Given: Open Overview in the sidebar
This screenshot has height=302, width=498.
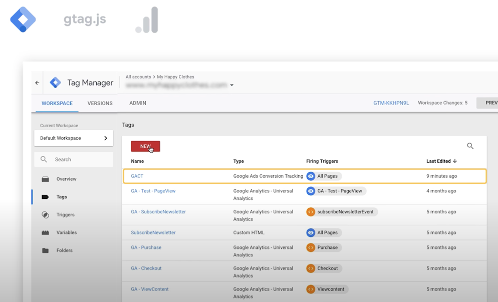Looking at the screenshot, I should [66, 179].
